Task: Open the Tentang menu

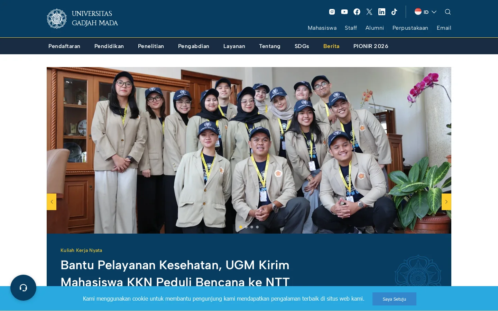Action: pyautogui.click(x=270, y=46)
